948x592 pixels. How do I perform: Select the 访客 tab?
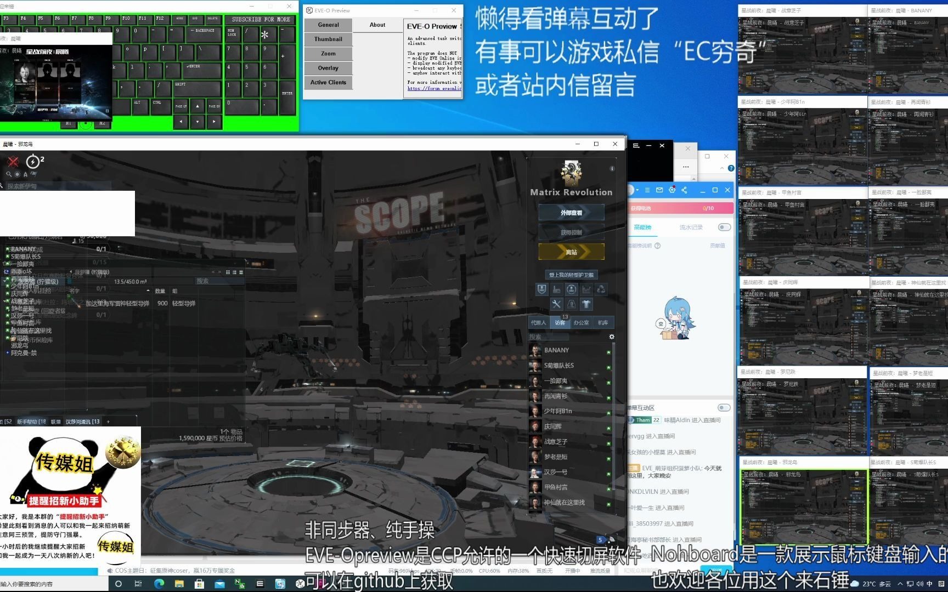pyautogui.click(x=560, y=322)
